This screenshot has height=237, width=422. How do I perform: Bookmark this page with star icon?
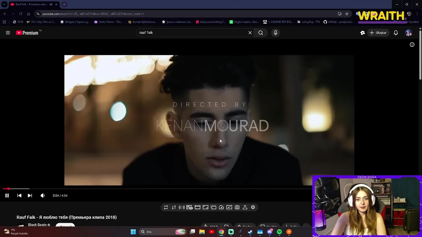(347, 14)
